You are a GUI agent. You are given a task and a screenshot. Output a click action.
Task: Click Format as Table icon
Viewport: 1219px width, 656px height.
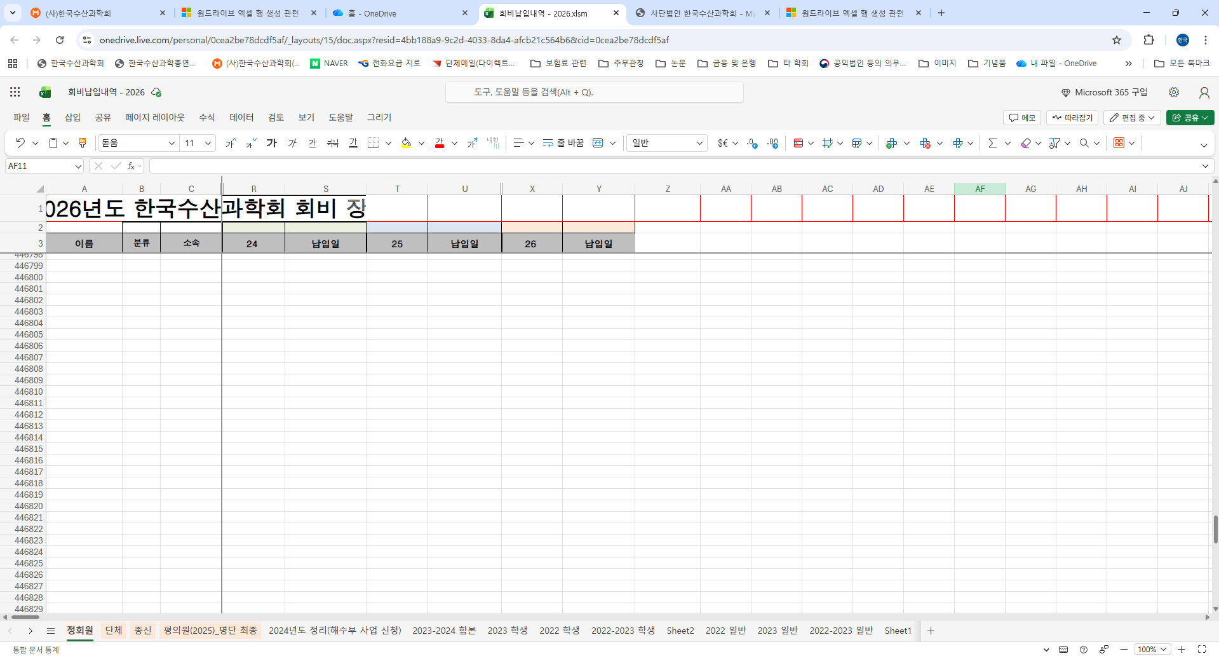pyautogui.click(x=857, y=143)
